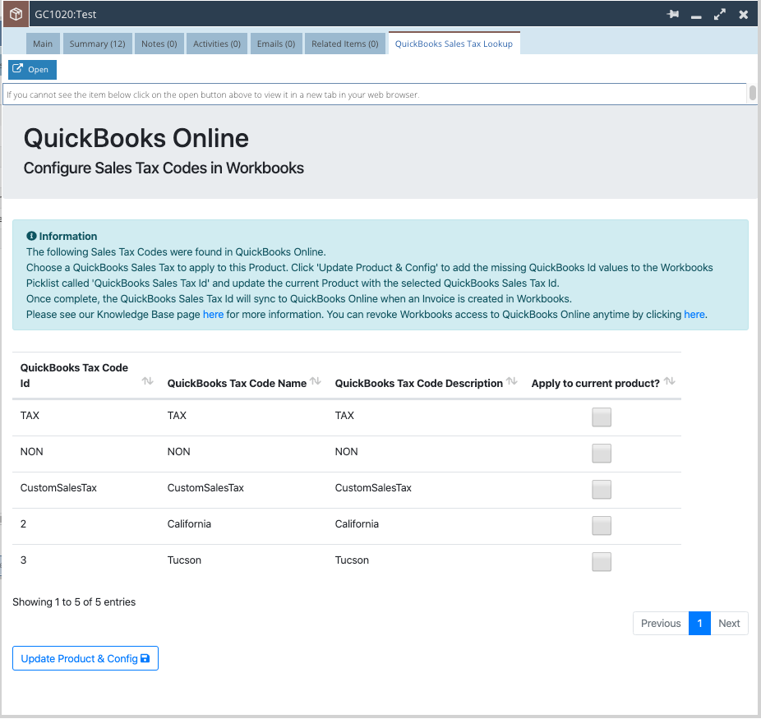761x719 pixels.
Task: Check the TAX row checkbox
Action: point(602,417)
